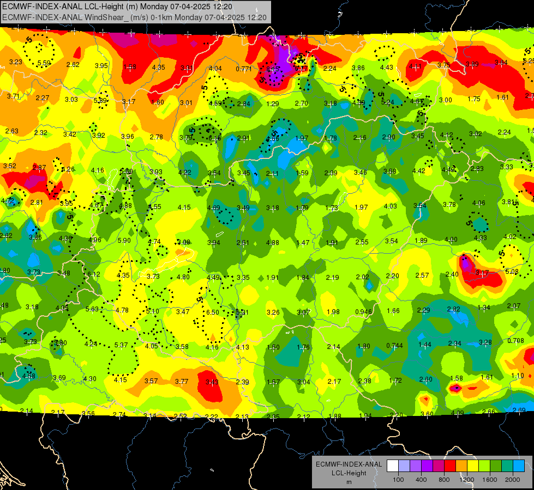Click the legend text LCL-Height
The height and width of the screenshot is (490, 534).
click(x=349, y=473)
